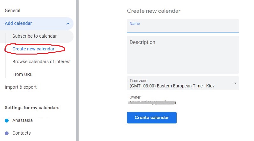Open Anastasia calendar settings

[x=23, y=120]
